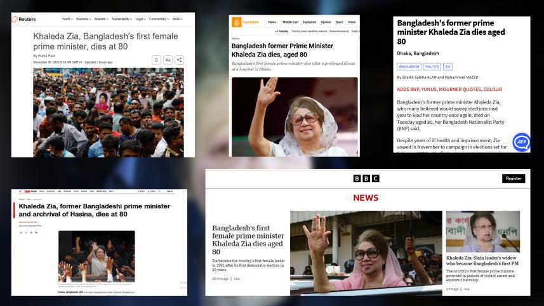The width and height of the screenshot is (544, 306).
Task: Click the Al Jazeera logo
Action: [x=245, y=22]
